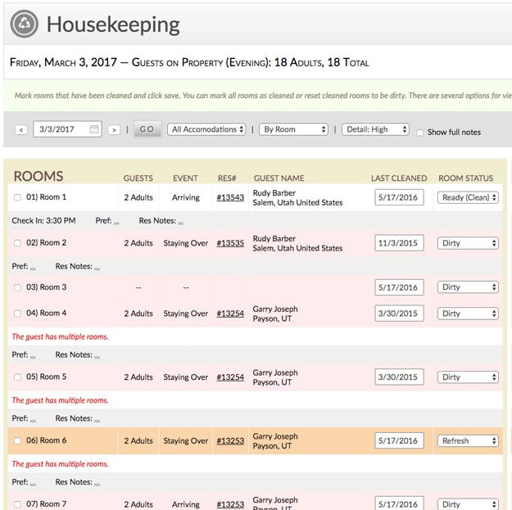Go to next day arrow button

pos(114,130)
